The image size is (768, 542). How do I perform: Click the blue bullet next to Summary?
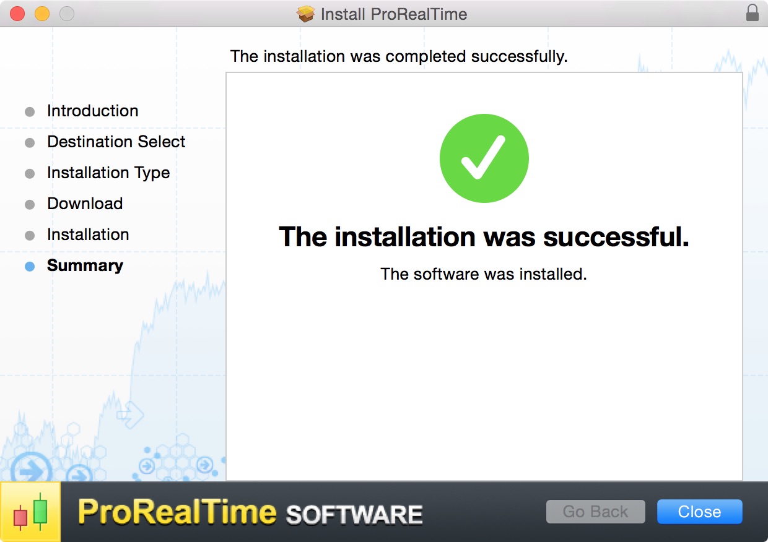pos(30,267)
